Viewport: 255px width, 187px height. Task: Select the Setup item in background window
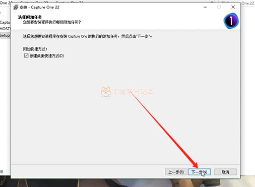coord(5,35)
